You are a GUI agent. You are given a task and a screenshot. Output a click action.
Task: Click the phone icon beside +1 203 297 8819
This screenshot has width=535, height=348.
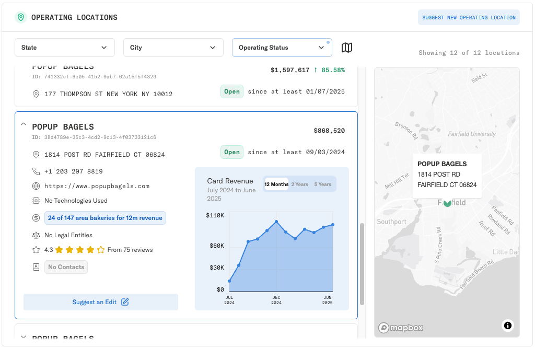[36, 171]
